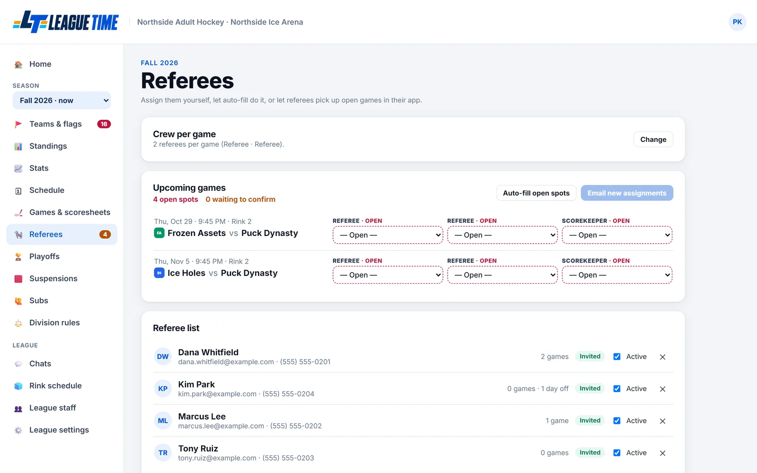Screen dimensions: 757x473
Task: Click the 16 badge on Teams & flags
Action: pos(104,124)
